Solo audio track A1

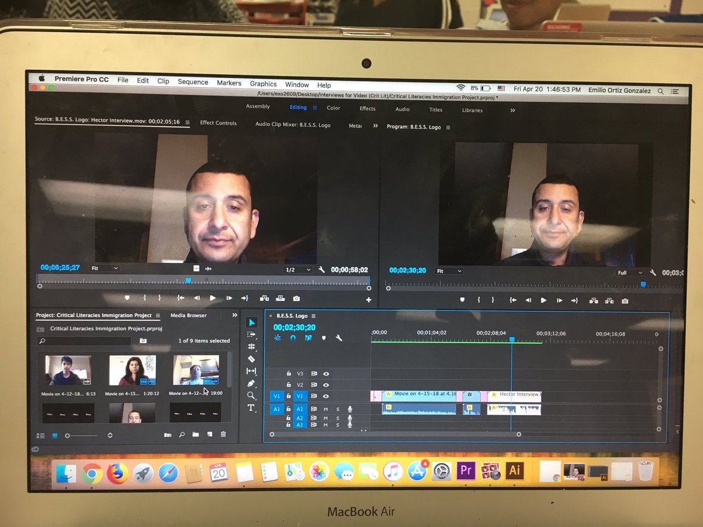coord(337,409)
